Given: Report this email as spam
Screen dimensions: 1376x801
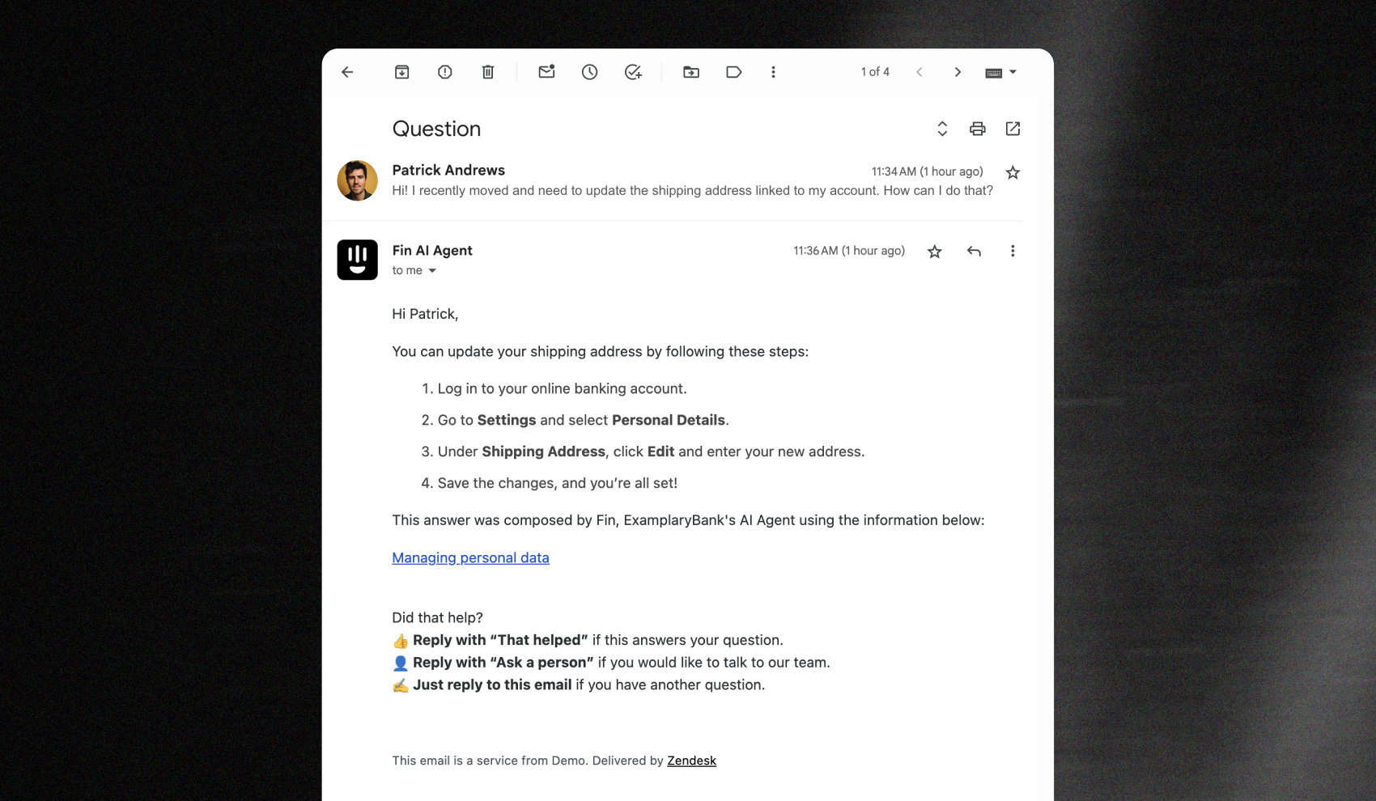Looking at the screenshot, I should pyautogui.click(x=444, y=72).
